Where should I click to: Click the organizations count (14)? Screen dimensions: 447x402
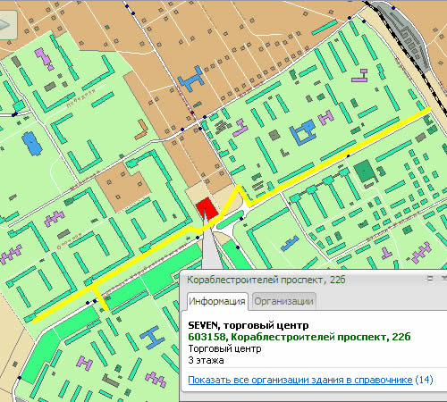pos(424,380)
